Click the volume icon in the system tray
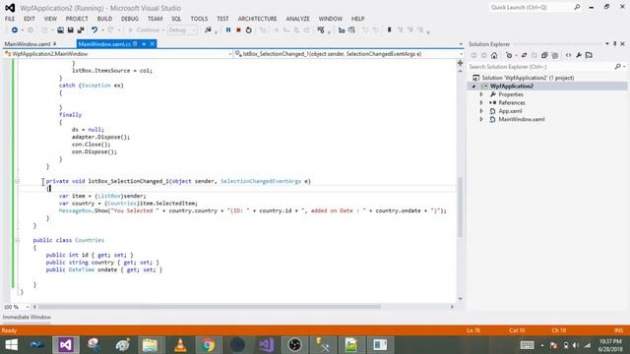The height and width of the screenshot is (354, 630). 576,345
